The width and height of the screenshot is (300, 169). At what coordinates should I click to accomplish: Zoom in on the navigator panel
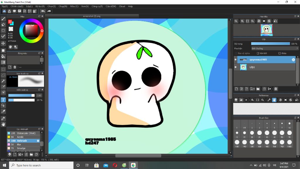[x=242, y=21]
